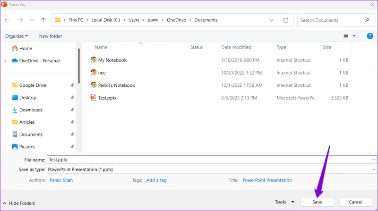Open the File name dropdown arrow
Viewport: 378px width, 211px height.
click(374, 160)
